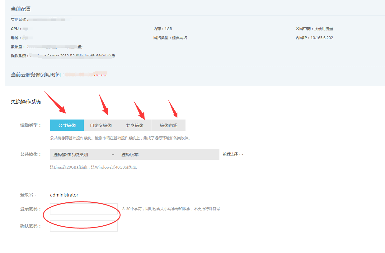Select the 公共镜像 image type tab
The height and width of the screenshot is (253, 385).
pyautogui.click(x=67, y=125)
